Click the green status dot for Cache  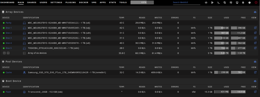(x=4, y=72)
